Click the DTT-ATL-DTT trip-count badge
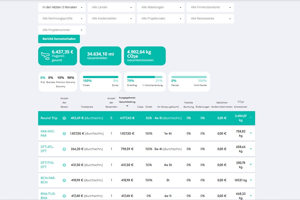 click(x=64, y=149)
